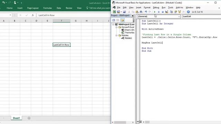Open the LastCell procedure dropdown

pyautogui.click(x=202, y=17)
